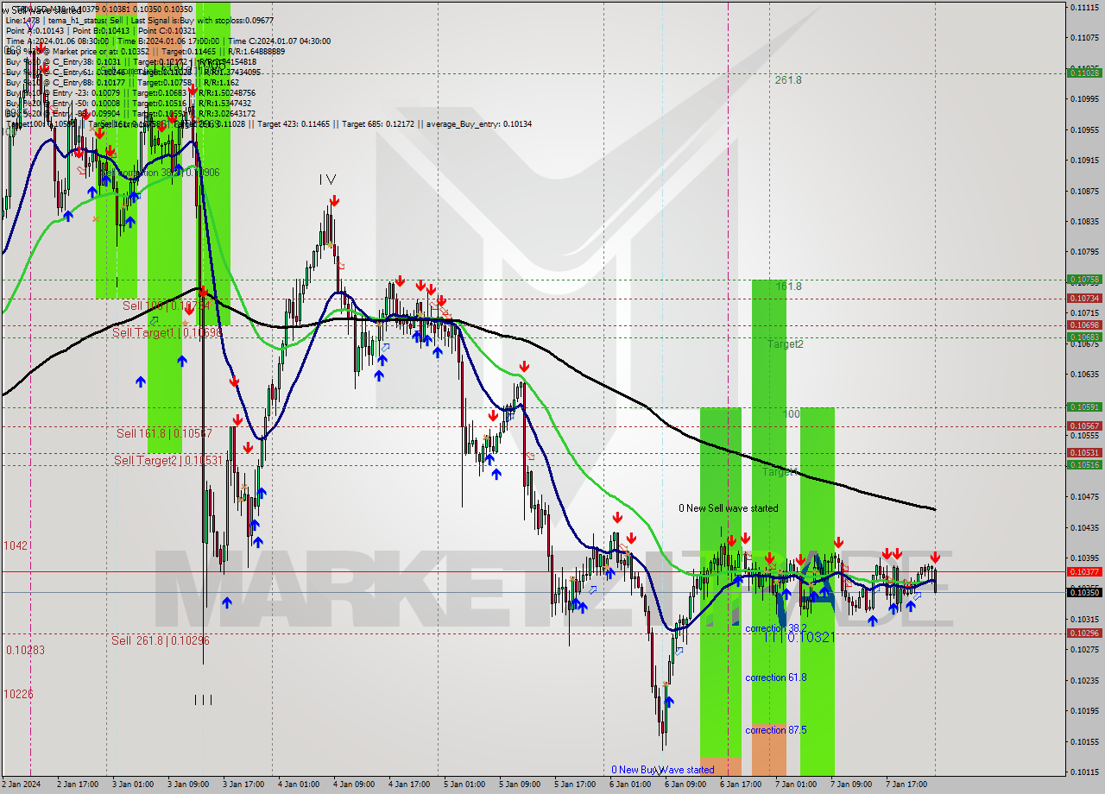
Task: Click the 'I V' wave marker text
Action: [x=327, y=179]
